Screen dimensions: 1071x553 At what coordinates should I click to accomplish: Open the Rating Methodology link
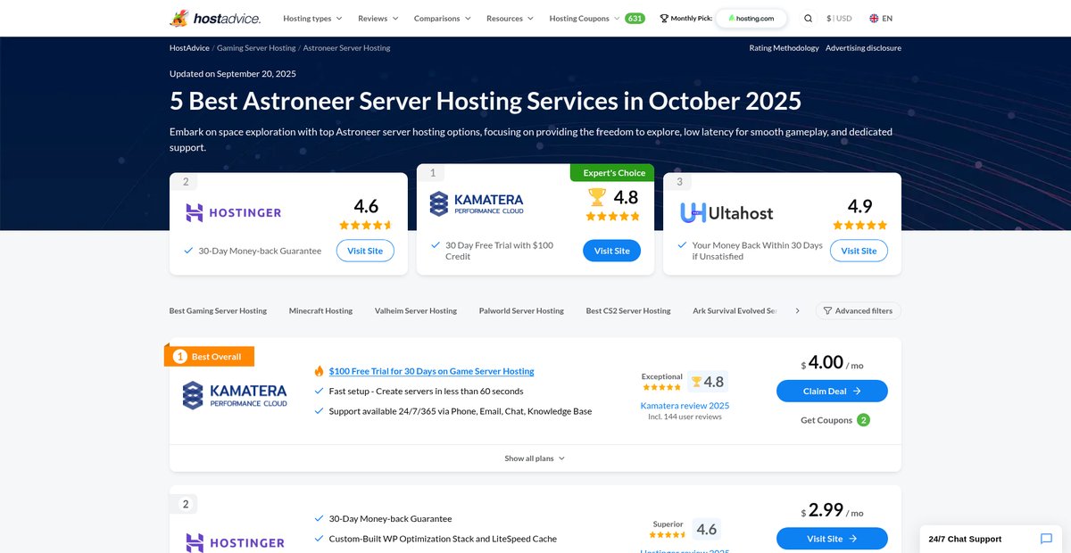click(x=784, y=48)
